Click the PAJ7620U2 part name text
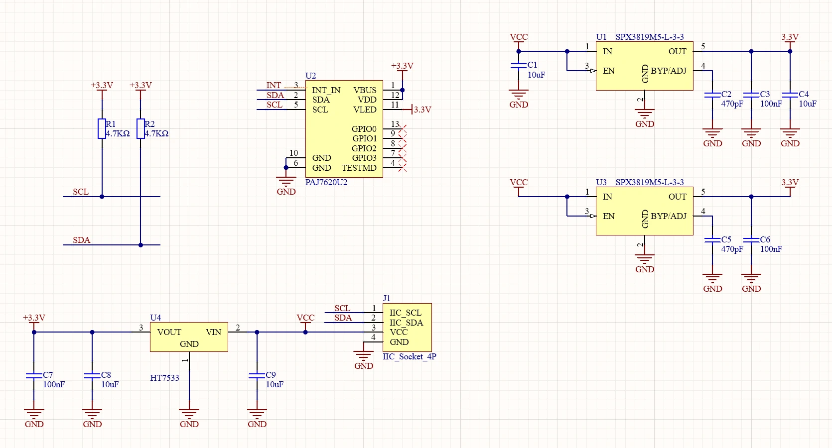 point(326,182)
